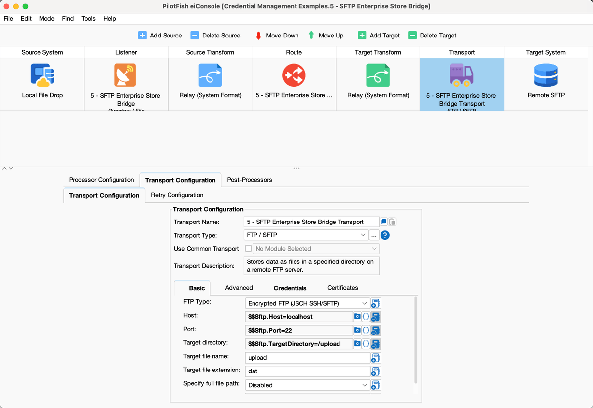The image size is (593, 408).
Task: Click the folder icon in Host row
Action: 357,316
